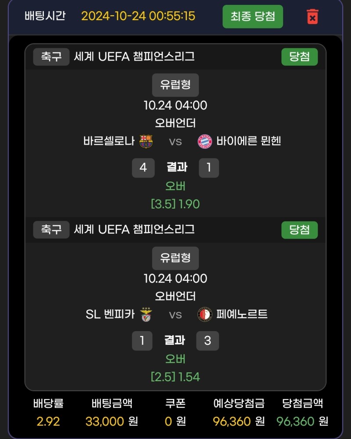Click Benfica score box showing 1
This screenshot has width=351, height=439.
coord(142,341)
